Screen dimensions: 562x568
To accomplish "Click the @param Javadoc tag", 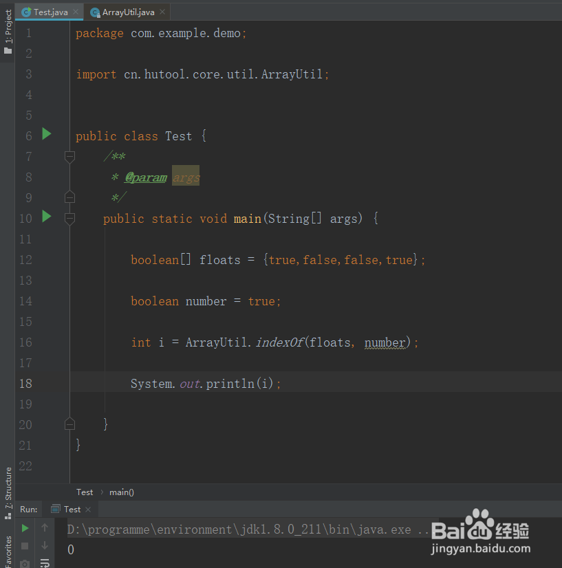I will [x=146, y=177].
